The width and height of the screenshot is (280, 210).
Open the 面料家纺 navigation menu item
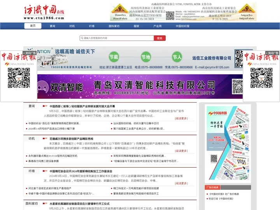point(114,26)
